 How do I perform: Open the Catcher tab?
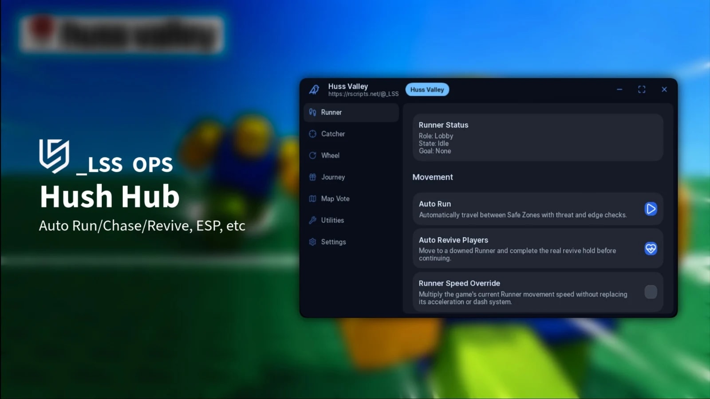pos(351,134)
